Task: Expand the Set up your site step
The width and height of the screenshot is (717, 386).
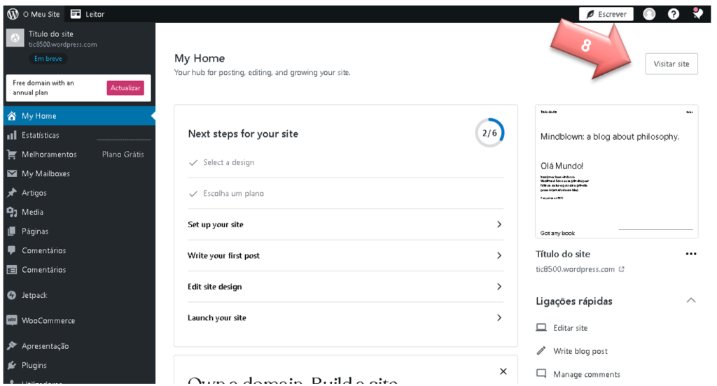Action: pyautogui.click(x=345, y=224)
